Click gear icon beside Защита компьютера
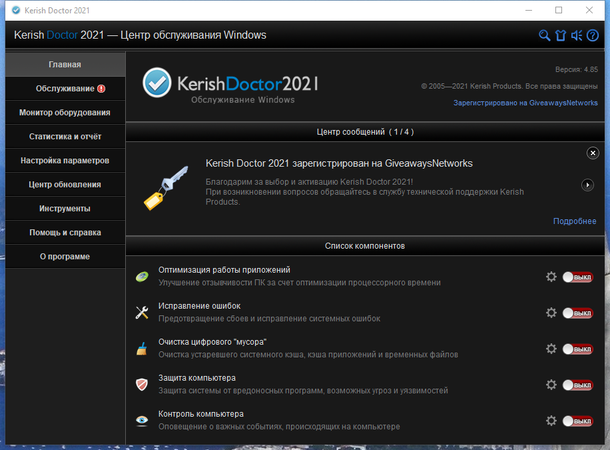 coord(551,385)
